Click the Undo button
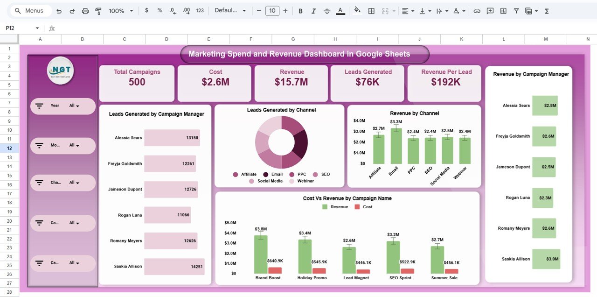The height and width of the screenshot is (297, 597). (x=58, y=10)
